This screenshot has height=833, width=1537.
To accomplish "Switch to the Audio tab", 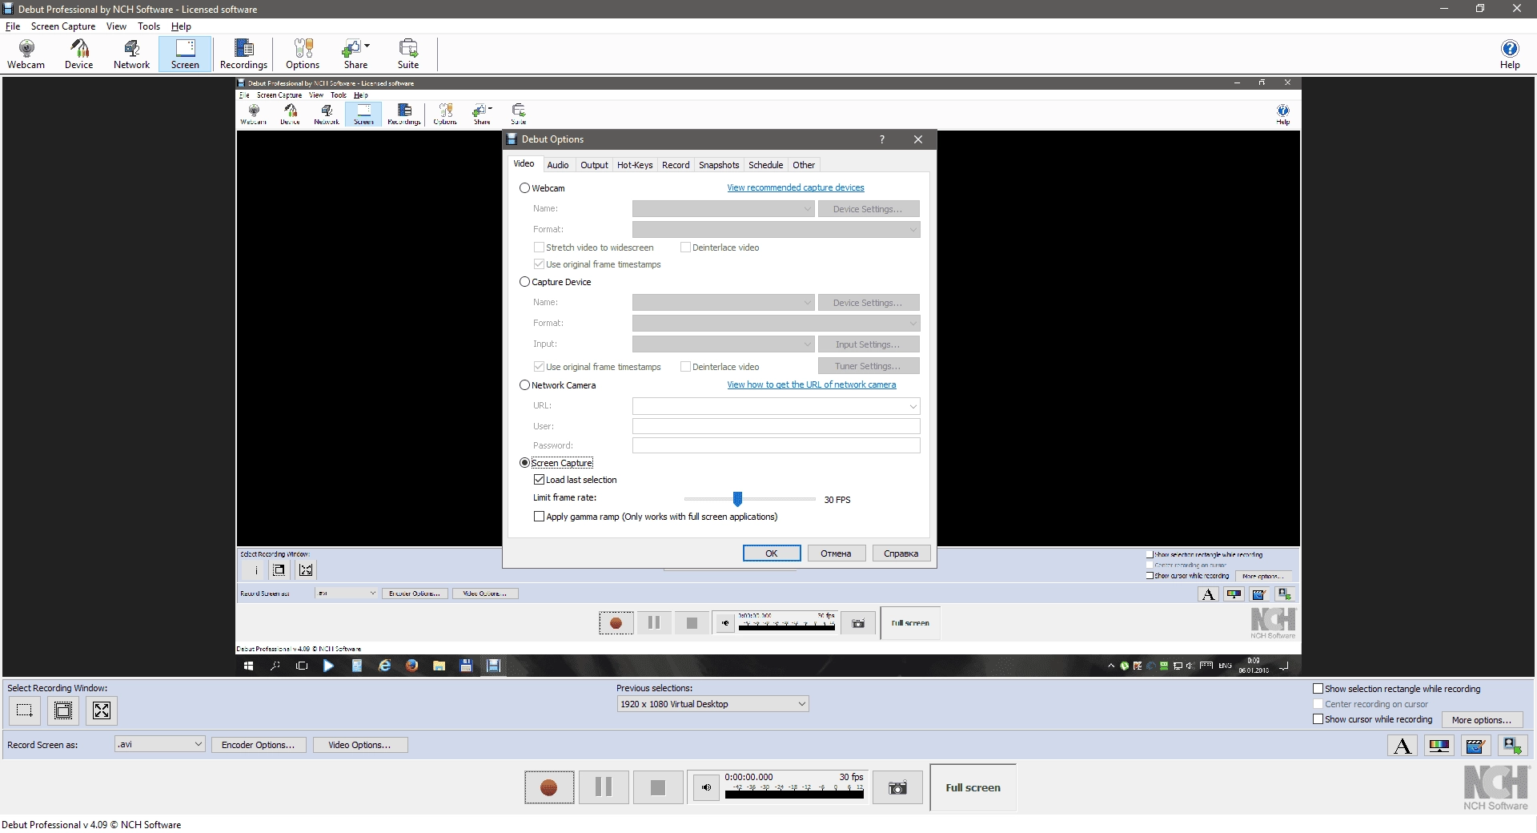I will click(x=558, y=165).
